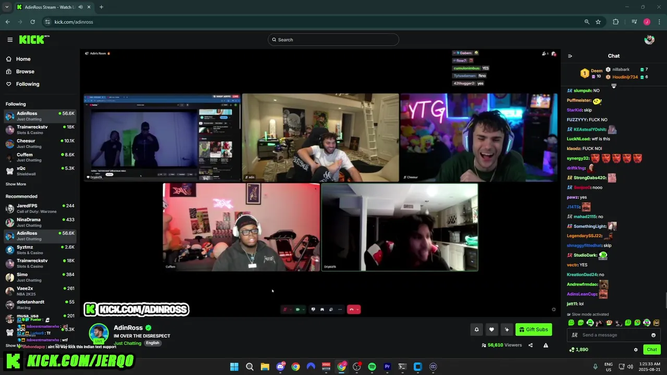Open Trainwreckstv channel in Following list

40,130
